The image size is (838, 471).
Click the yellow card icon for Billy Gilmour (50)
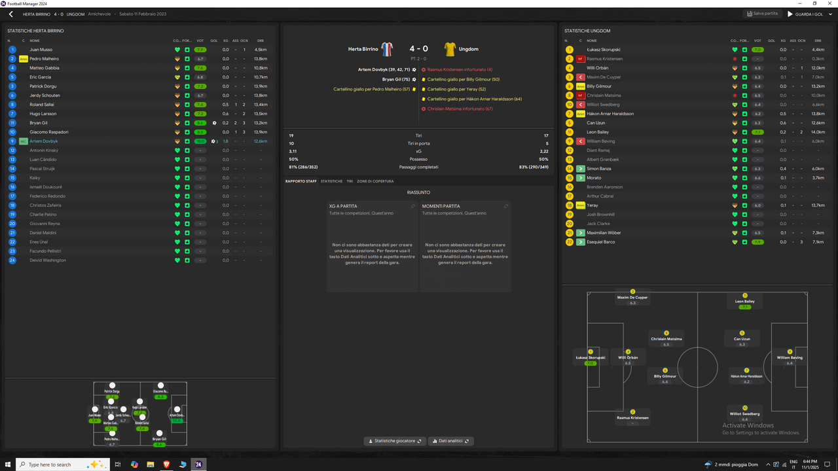424,79
